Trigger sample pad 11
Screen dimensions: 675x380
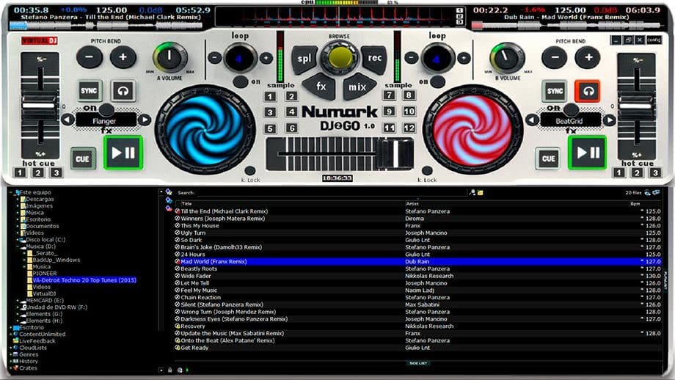coord(389,128)
